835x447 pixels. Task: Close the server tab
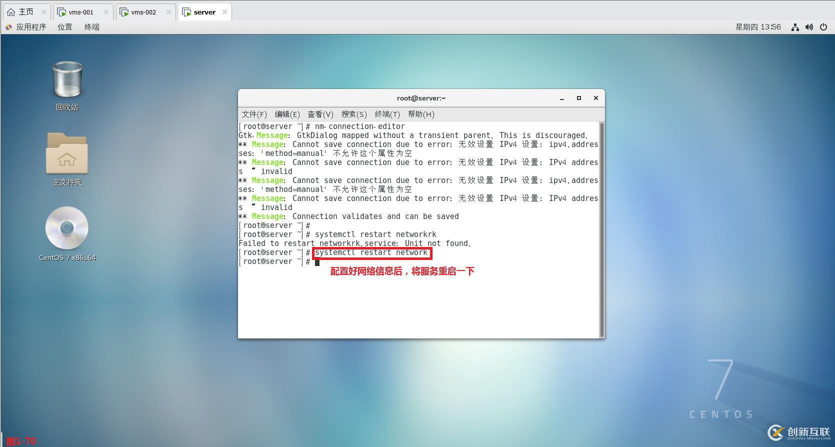click(224, 12)
